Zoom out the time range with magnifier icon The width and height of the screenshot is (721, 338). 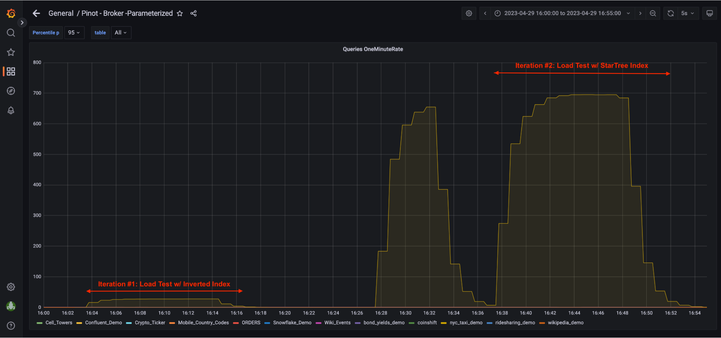(652, 13)
